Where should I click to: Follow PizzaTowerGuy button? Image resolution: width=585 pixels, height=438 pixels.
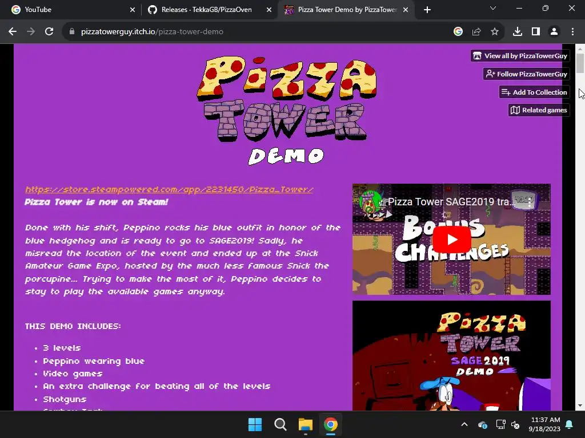[x=526, y=74]
